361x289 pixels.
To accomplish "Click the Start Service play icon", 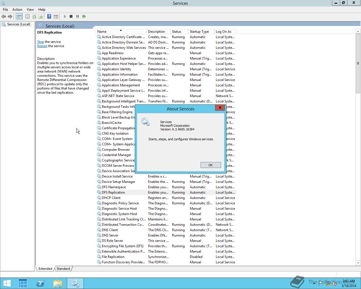I will [65, 17].
